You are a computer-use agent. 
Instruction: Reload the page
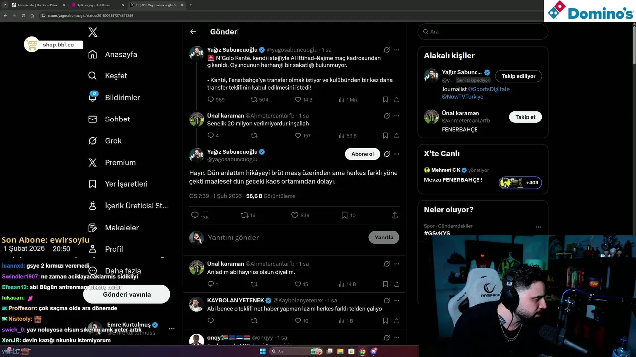(23, 16)
